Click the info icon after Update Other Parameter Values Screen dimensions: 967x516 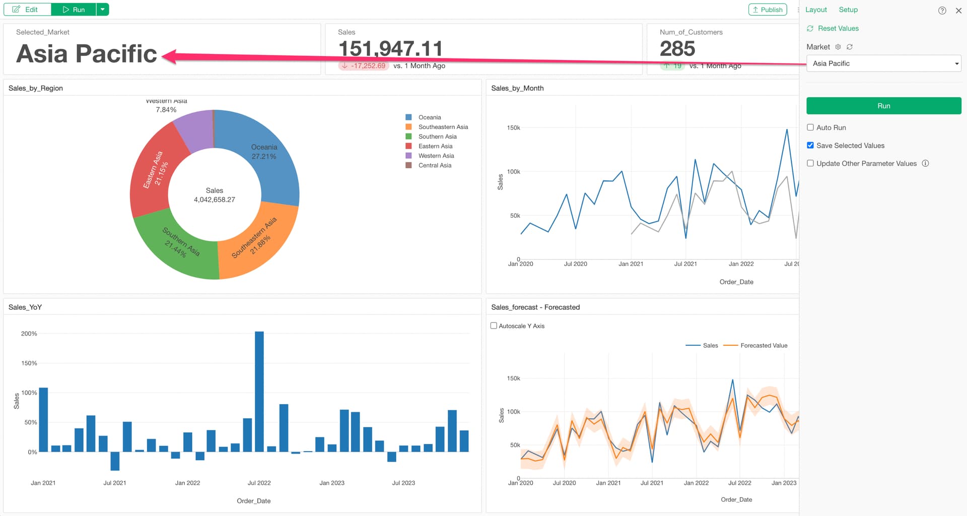tap(925, 163)
